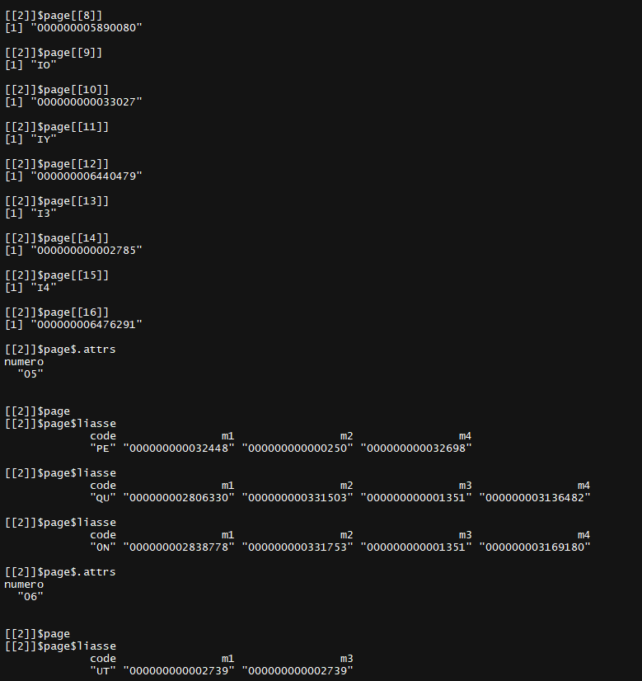Click the QU row m2 value "000000000331503"
This screenshot has width=642, height=681.
click(298, 498)
